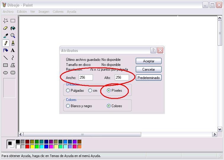The height and width of the screenshot is (160, 224).
Task: Click the 'Último archivo guardado' text
Action: [x=83, y=60]
